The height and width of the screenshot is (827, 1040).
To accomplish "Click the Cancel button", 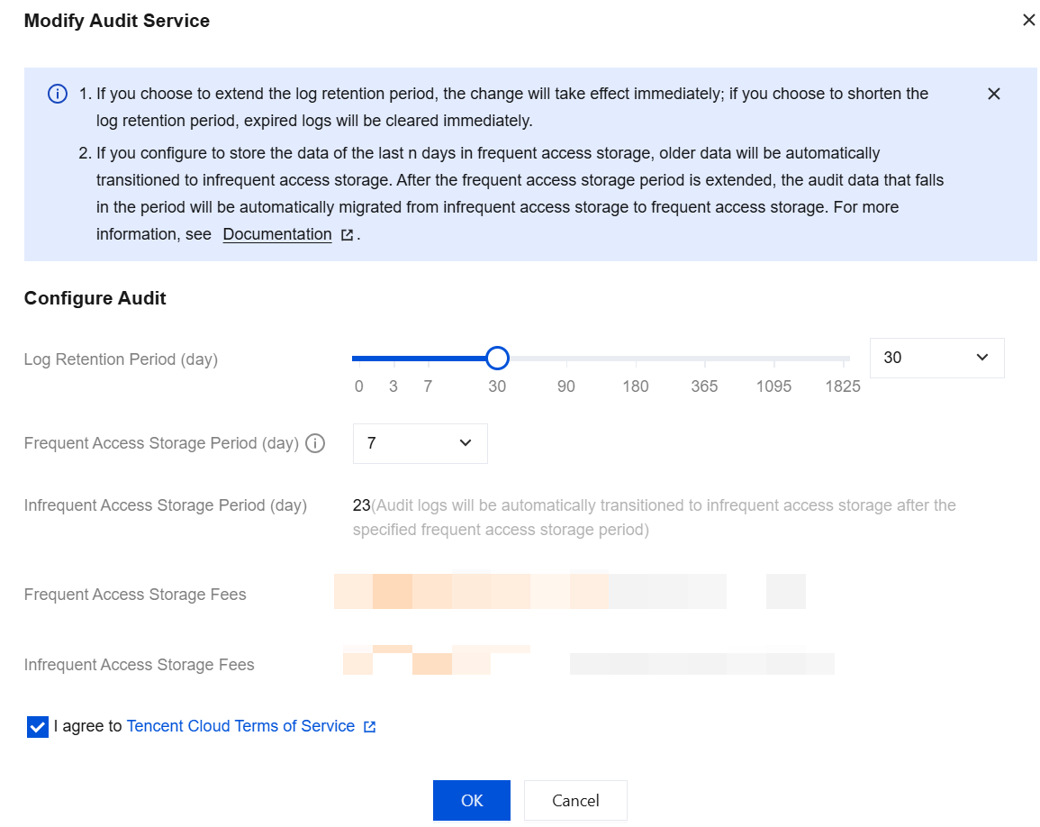I will point(575,801).
